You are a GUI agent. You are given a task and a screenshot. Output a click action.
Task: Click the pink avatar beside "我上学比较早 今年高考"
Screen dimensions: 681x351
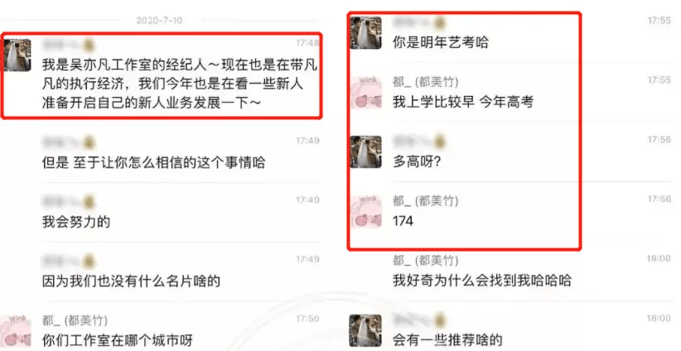coord(366,93)
